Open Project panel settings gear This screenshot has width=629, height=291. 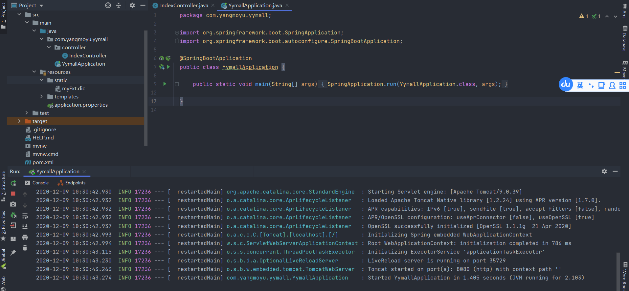pyautogui.click(x=132, y=5)
